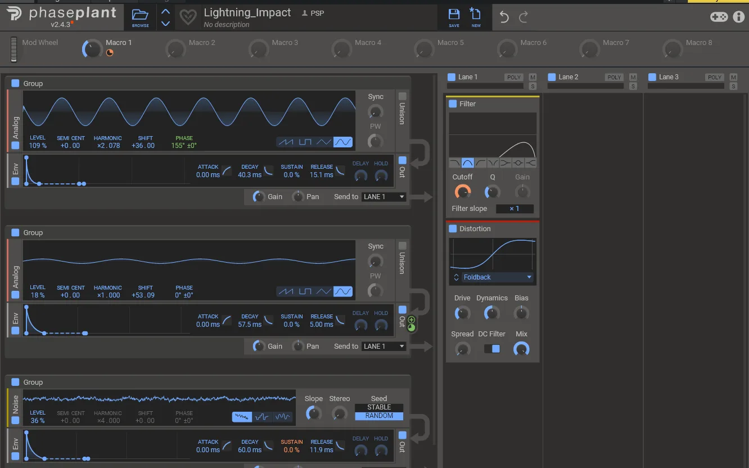Click the Filter slope ×1 value field
Image resolution: width=749 pixels, height=468 pixels.
coord(515,209)
